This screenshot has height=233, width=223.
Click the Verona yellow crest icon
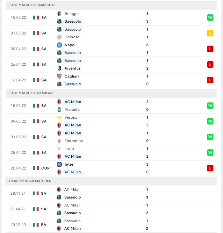coord(59,117)
